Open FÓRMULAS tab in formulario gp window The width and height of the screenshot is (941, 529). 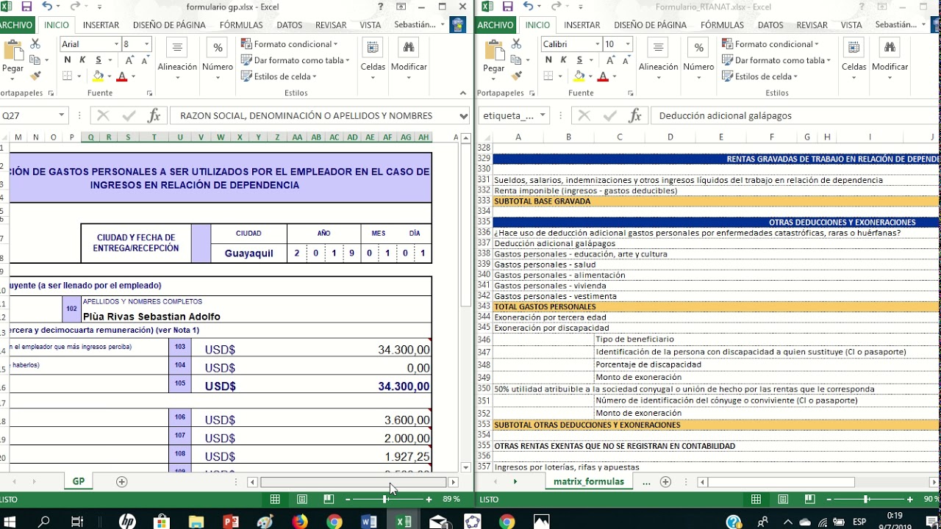(241, 24)
